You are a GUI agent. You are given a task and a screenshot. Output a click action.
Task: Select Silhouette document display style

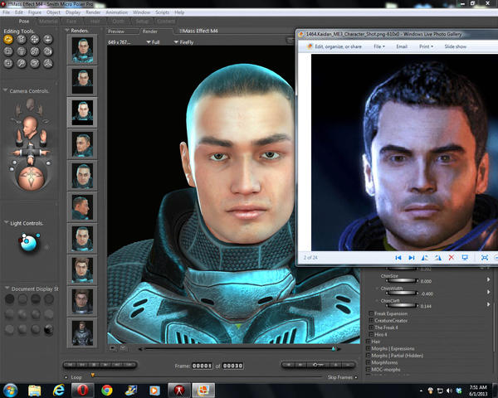click(9, 298)
